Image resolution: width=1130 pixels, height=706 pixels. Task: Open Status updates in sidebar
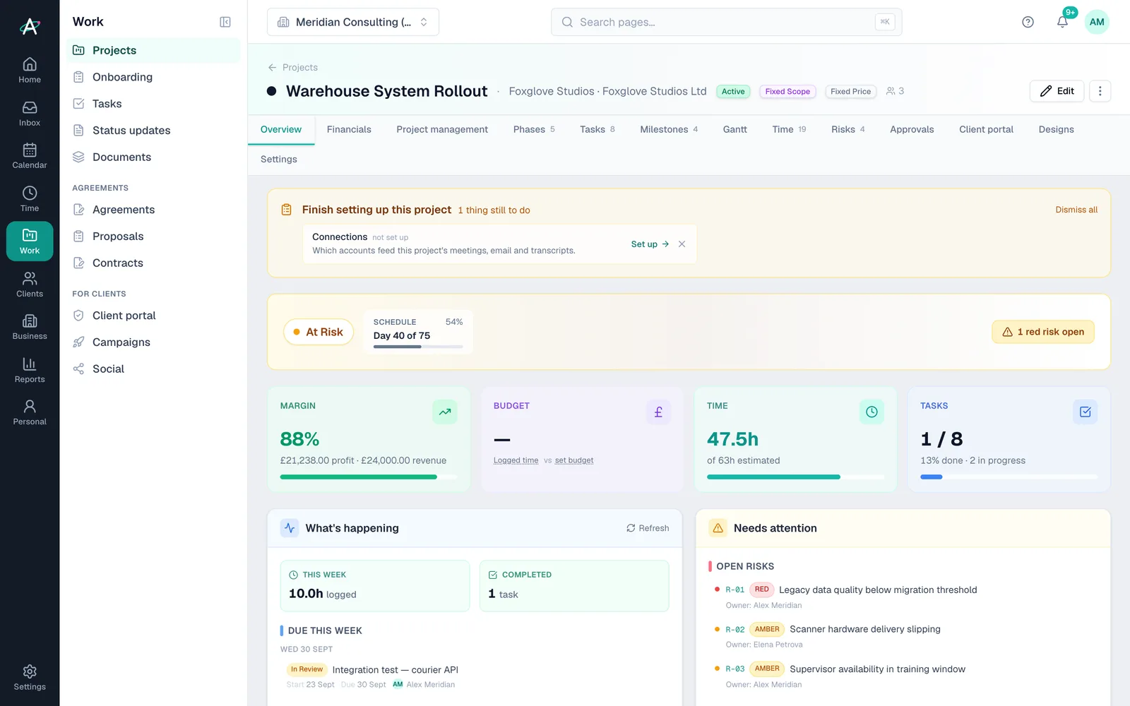pyautogui.click(x=153, y=131)
